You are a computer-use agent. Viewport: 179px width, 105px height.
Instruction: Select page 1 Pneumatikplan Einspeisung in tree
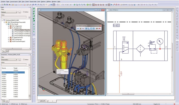coord(22,30)
